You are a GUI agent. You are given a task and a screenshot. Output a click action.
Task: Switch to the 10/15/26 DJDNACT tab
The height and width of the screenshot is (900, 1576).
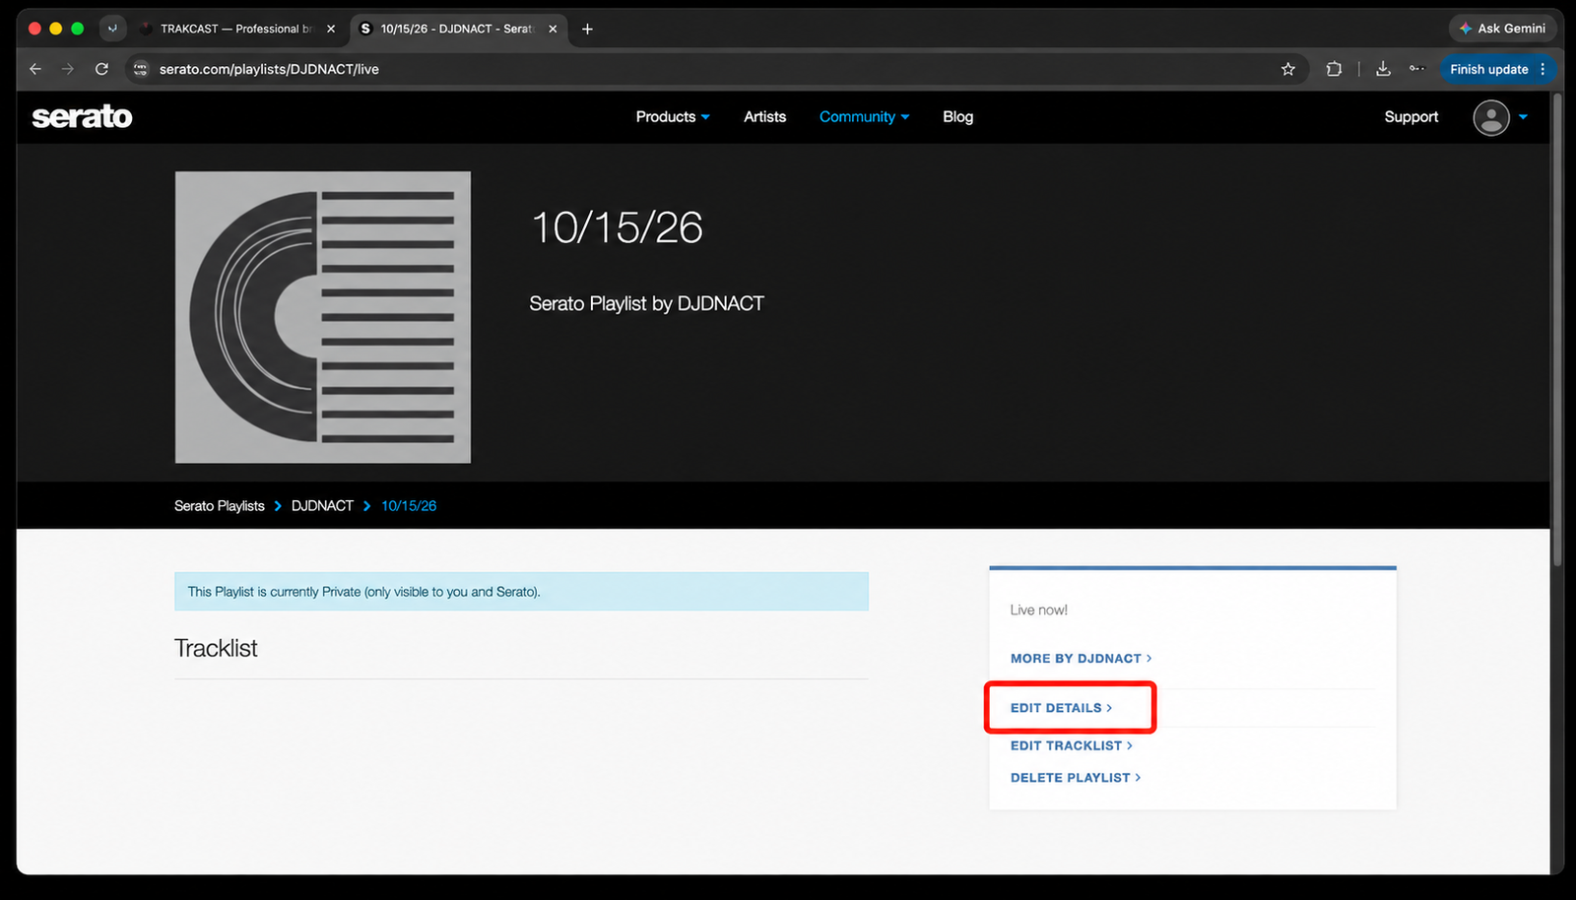[x=459, y=29]
